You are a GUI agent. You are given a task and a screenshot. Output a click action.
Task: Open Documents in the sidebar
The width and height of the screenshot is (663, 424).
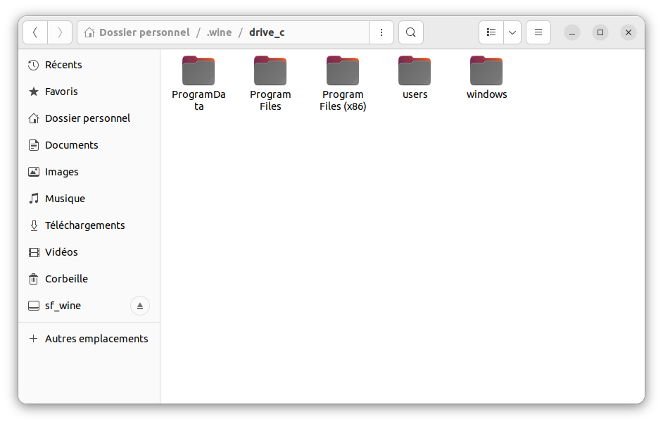[x=89, y=145]
